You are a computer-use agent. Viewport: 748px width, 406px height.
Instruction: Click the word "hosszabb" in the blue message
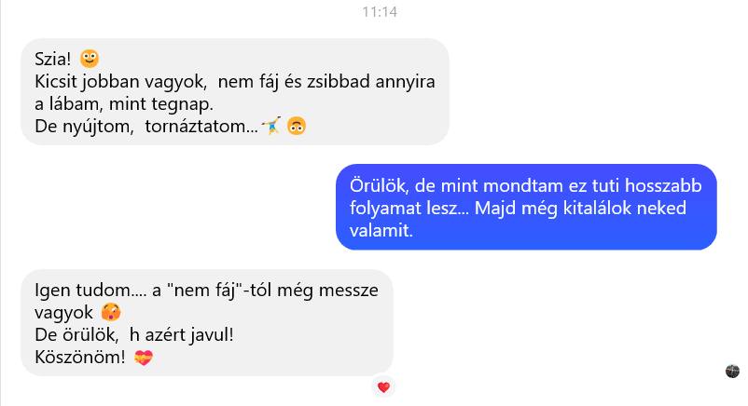click(x=663, y=186)
